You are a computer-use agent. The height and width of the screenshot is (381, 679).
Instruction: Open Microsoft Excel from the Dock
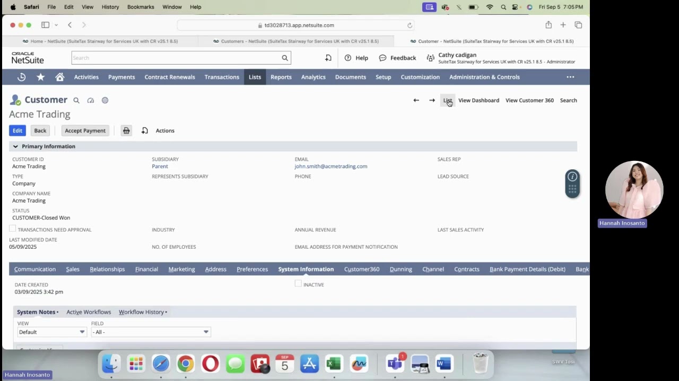334,364
